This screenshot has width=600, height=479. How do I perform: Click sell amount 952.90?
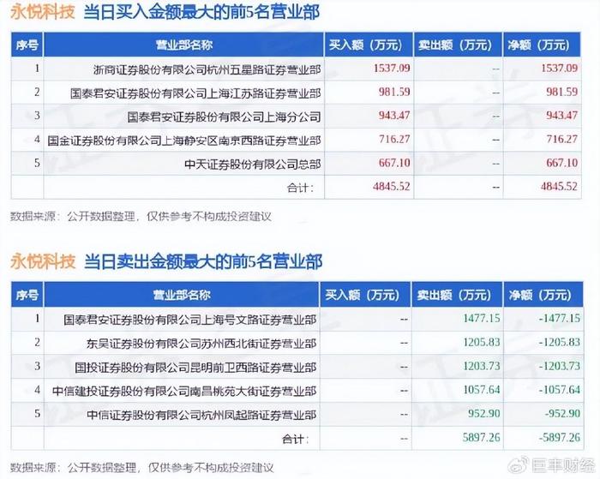point(484,413)
